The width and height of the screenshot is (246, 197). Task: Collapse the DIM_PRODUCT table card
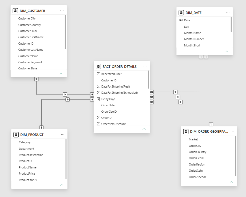pos(62,185)
